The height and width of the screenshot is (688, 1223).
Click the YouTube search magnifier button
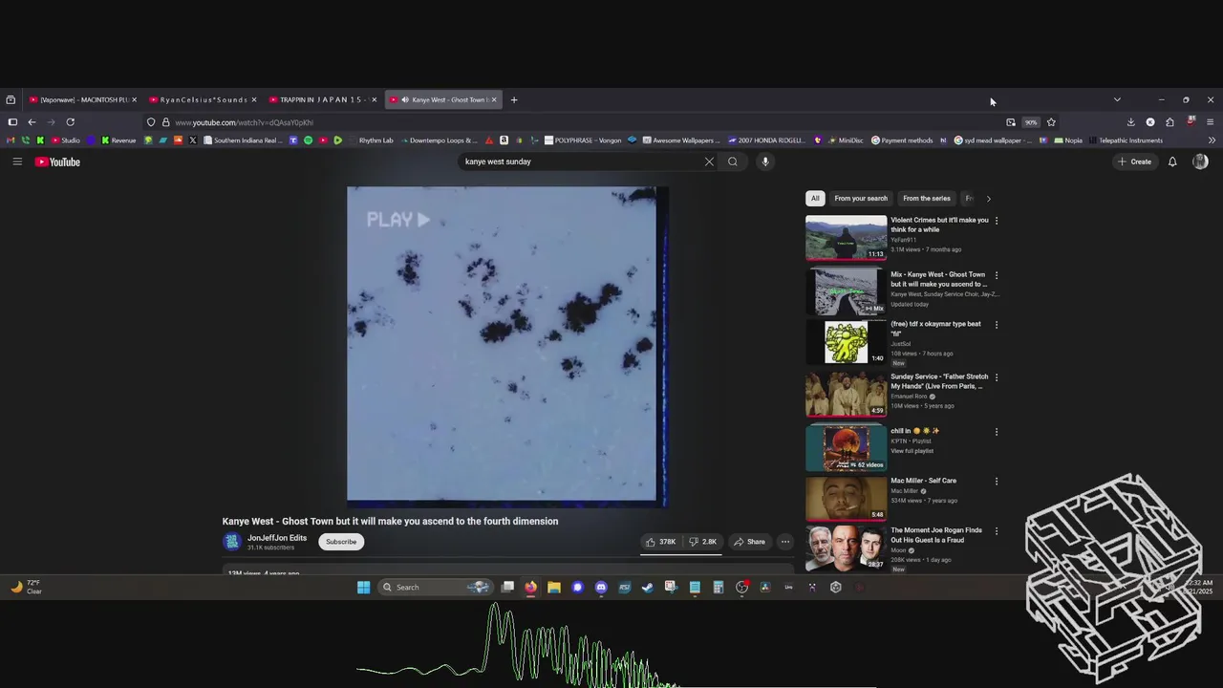click(x=733, y=161)
